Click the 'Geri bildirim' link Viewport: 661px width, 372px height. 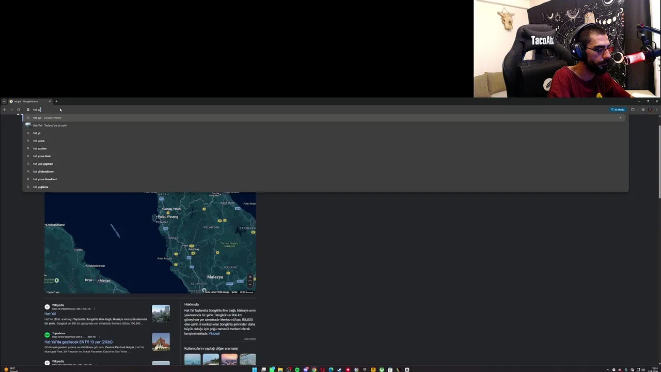249,339
